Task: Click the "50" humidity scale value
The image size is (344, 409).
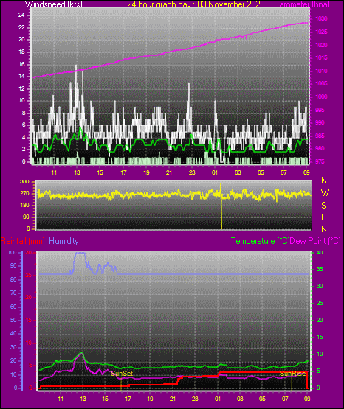Action: (x=13, y=320)
